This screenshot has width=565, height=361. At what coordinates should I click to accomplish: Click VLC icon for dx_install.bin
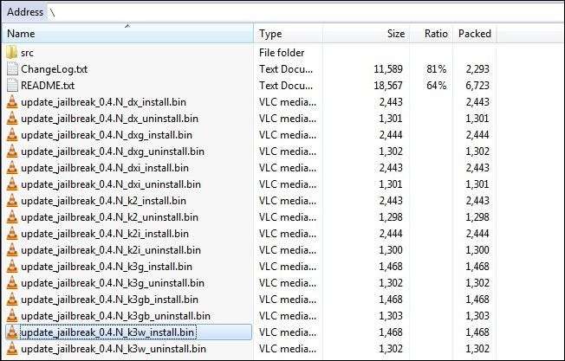click(12, 102)
